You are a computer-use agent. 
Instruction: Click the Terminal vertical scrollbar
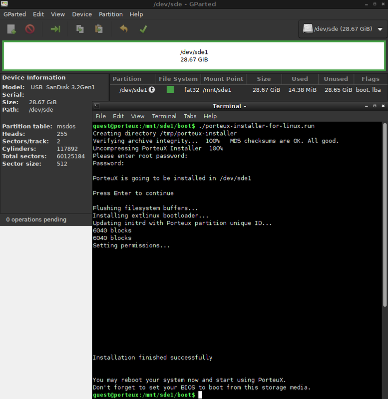pos(385,214)
